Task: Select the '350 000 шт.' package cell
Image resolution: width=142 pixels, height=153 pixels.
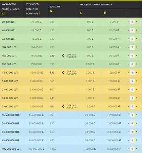Action: pos(9,64)
